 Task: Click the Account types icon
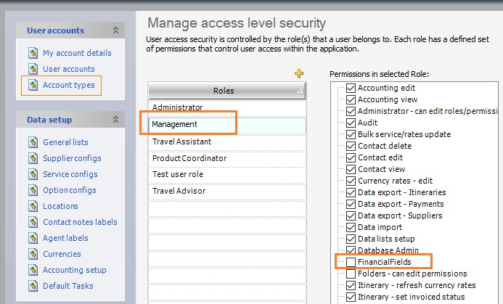tap(33, 85)
